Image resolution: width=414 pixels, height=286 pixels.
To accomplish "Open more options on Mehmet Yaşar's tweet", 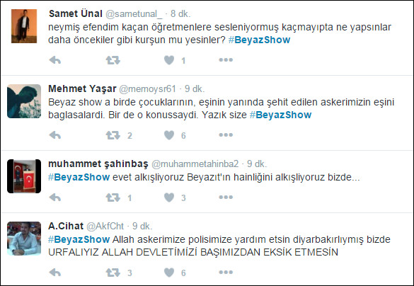I will (x=226, y=135).
